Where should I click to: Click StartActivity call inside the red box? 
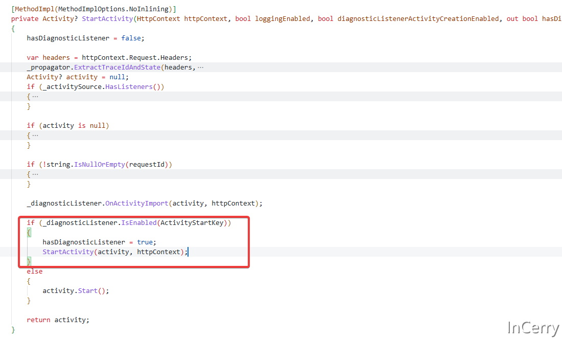68,252
